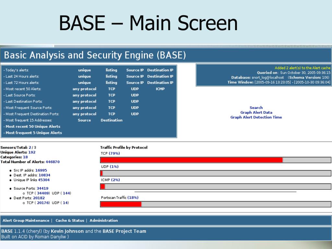The image size is (332, 249).
Task: Show unique alerts from Last 72 Hours
Action: 85,83
